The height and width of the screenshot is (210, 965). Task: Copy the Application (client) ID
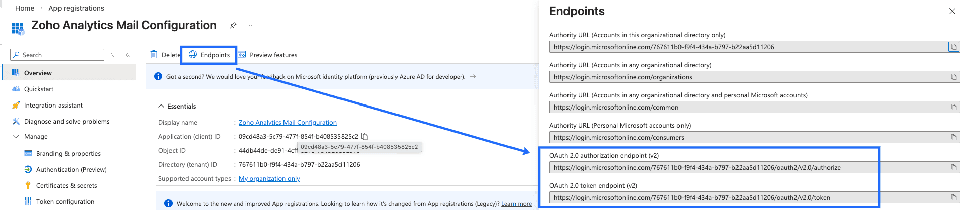click(x=365, y=136)
